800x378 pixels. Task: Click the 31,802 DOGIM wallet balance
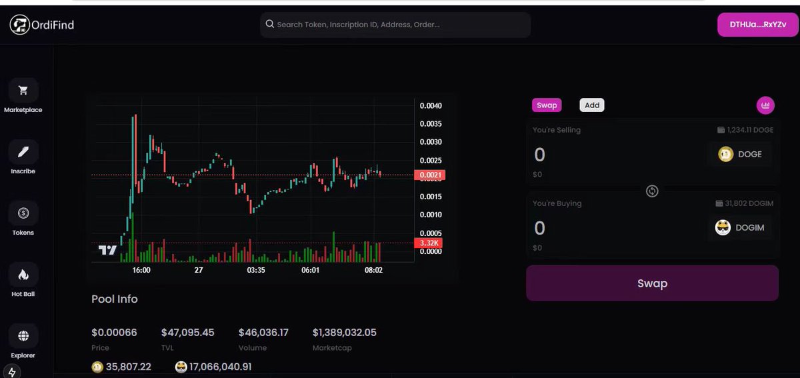point(744,203)
